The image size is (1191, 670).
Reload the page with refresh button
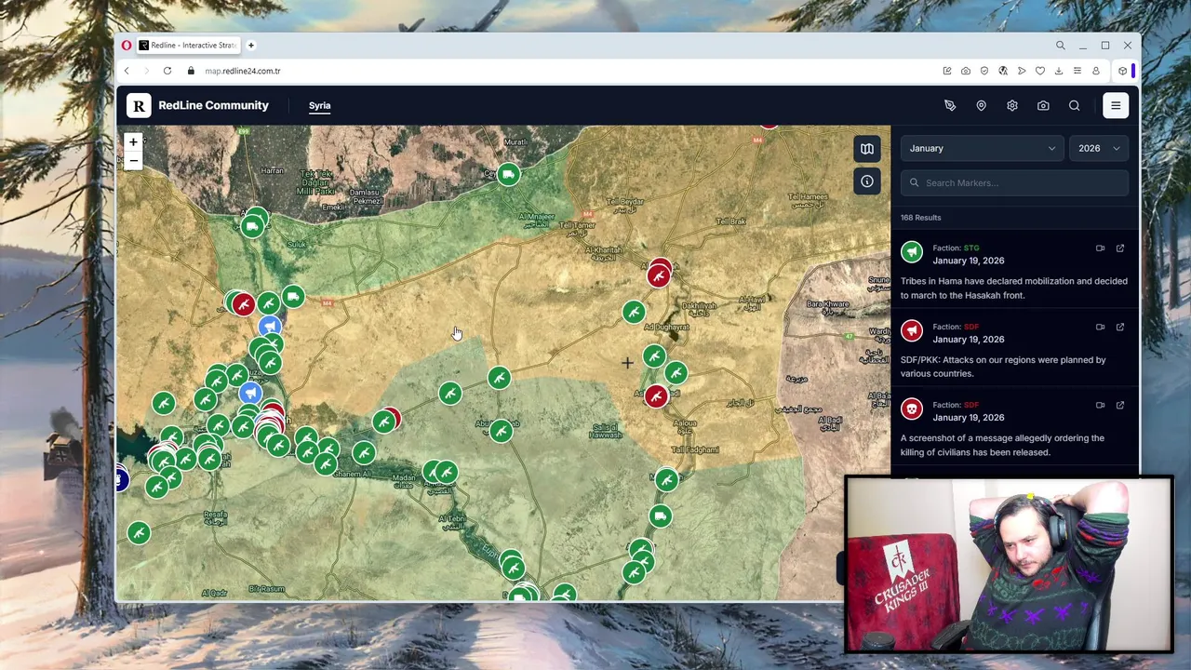[x=167, y=71]
